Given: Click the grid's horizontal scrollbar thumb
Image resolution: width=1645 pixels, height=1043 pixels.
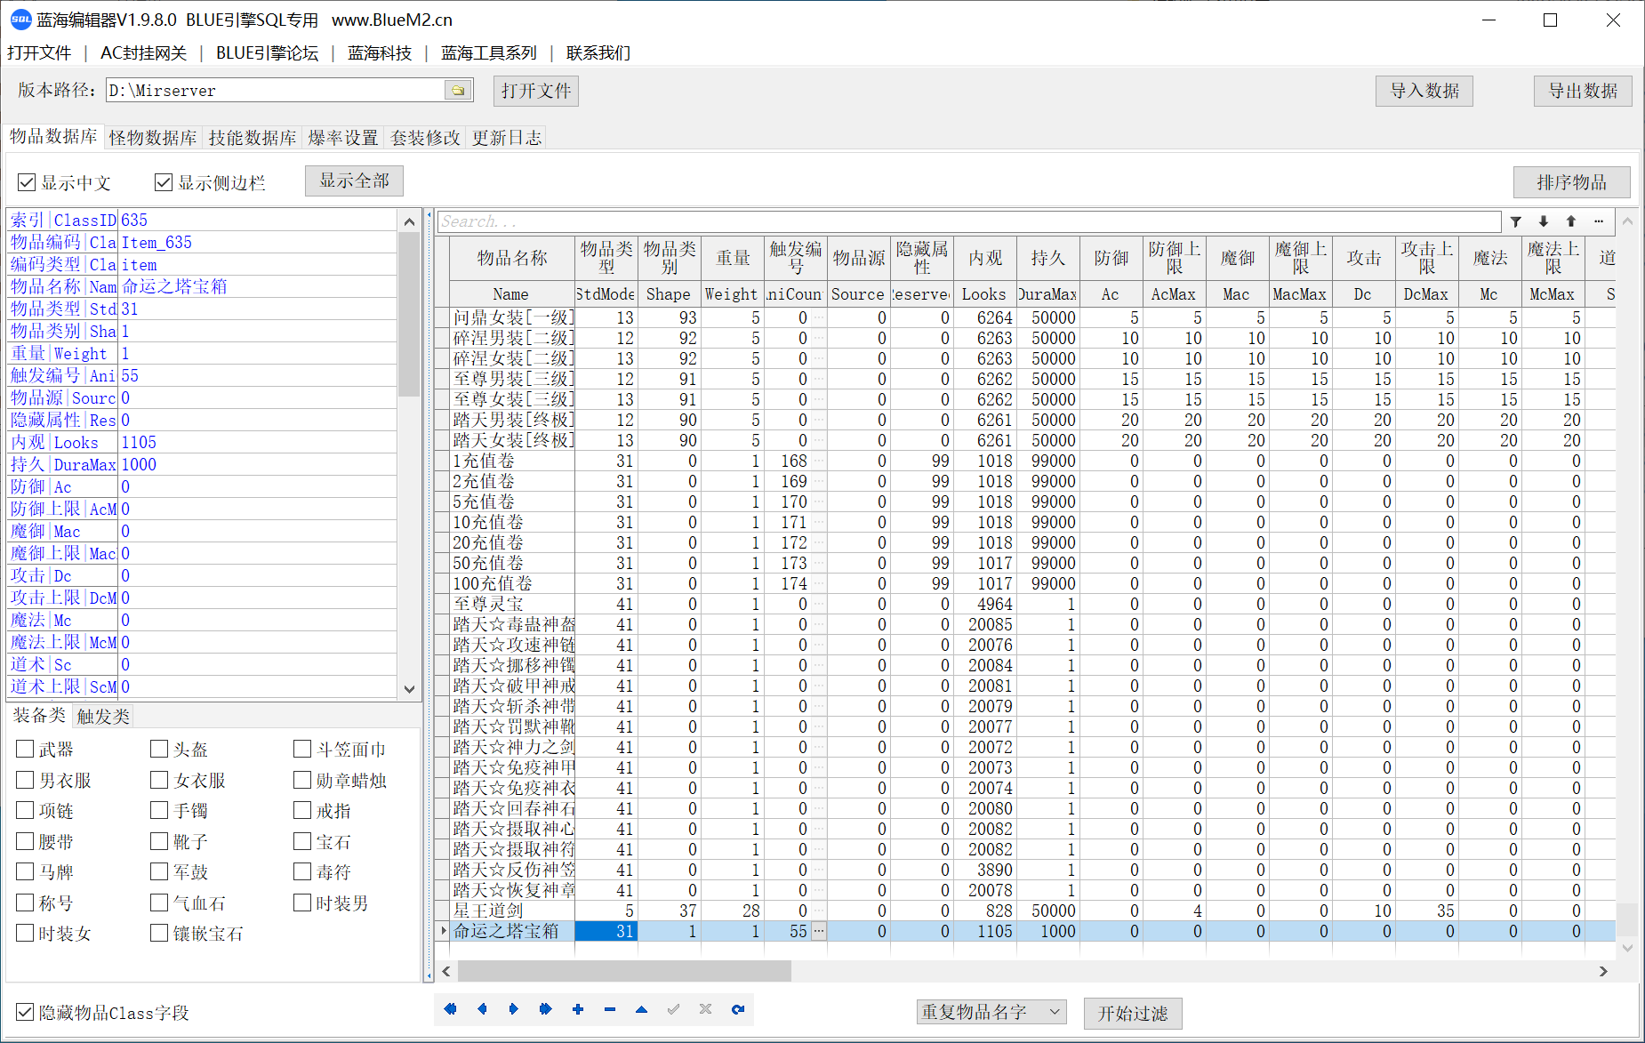Looking at the screenshot, I should point(624,971).
